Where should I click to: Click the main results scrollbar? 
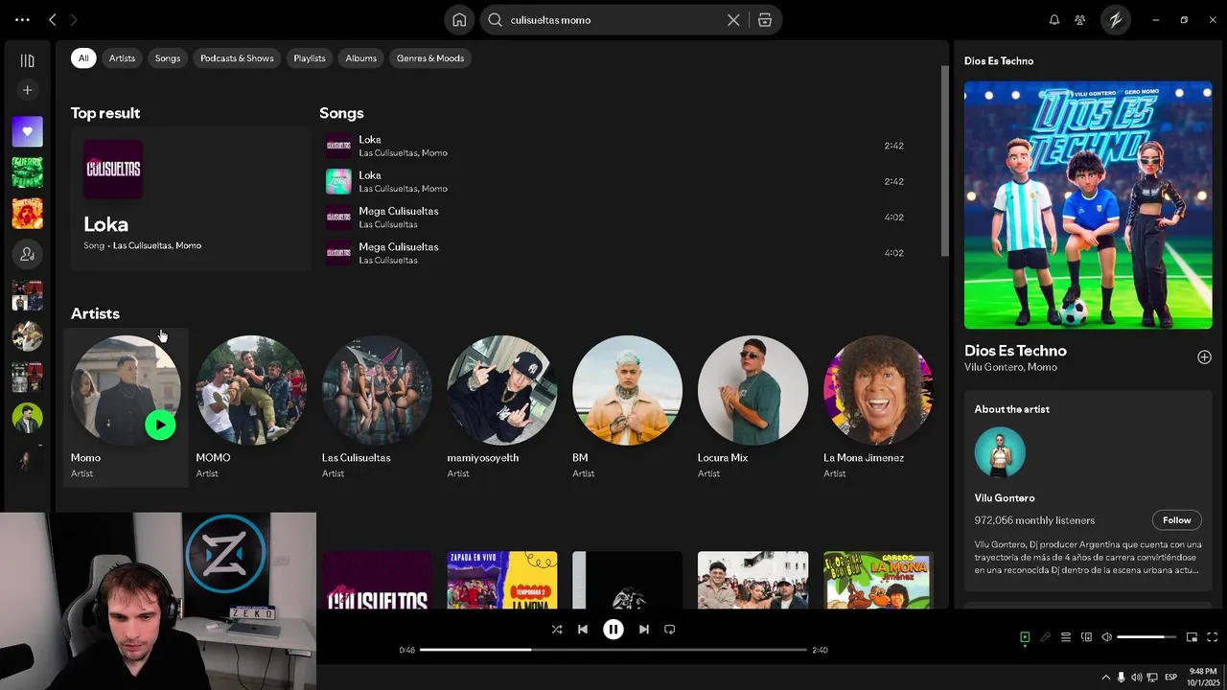coord(944,161)
